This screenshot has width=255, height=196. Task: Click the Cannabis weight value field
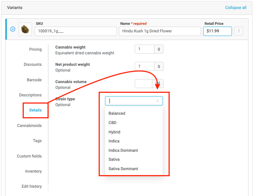[x=144, y=49]
